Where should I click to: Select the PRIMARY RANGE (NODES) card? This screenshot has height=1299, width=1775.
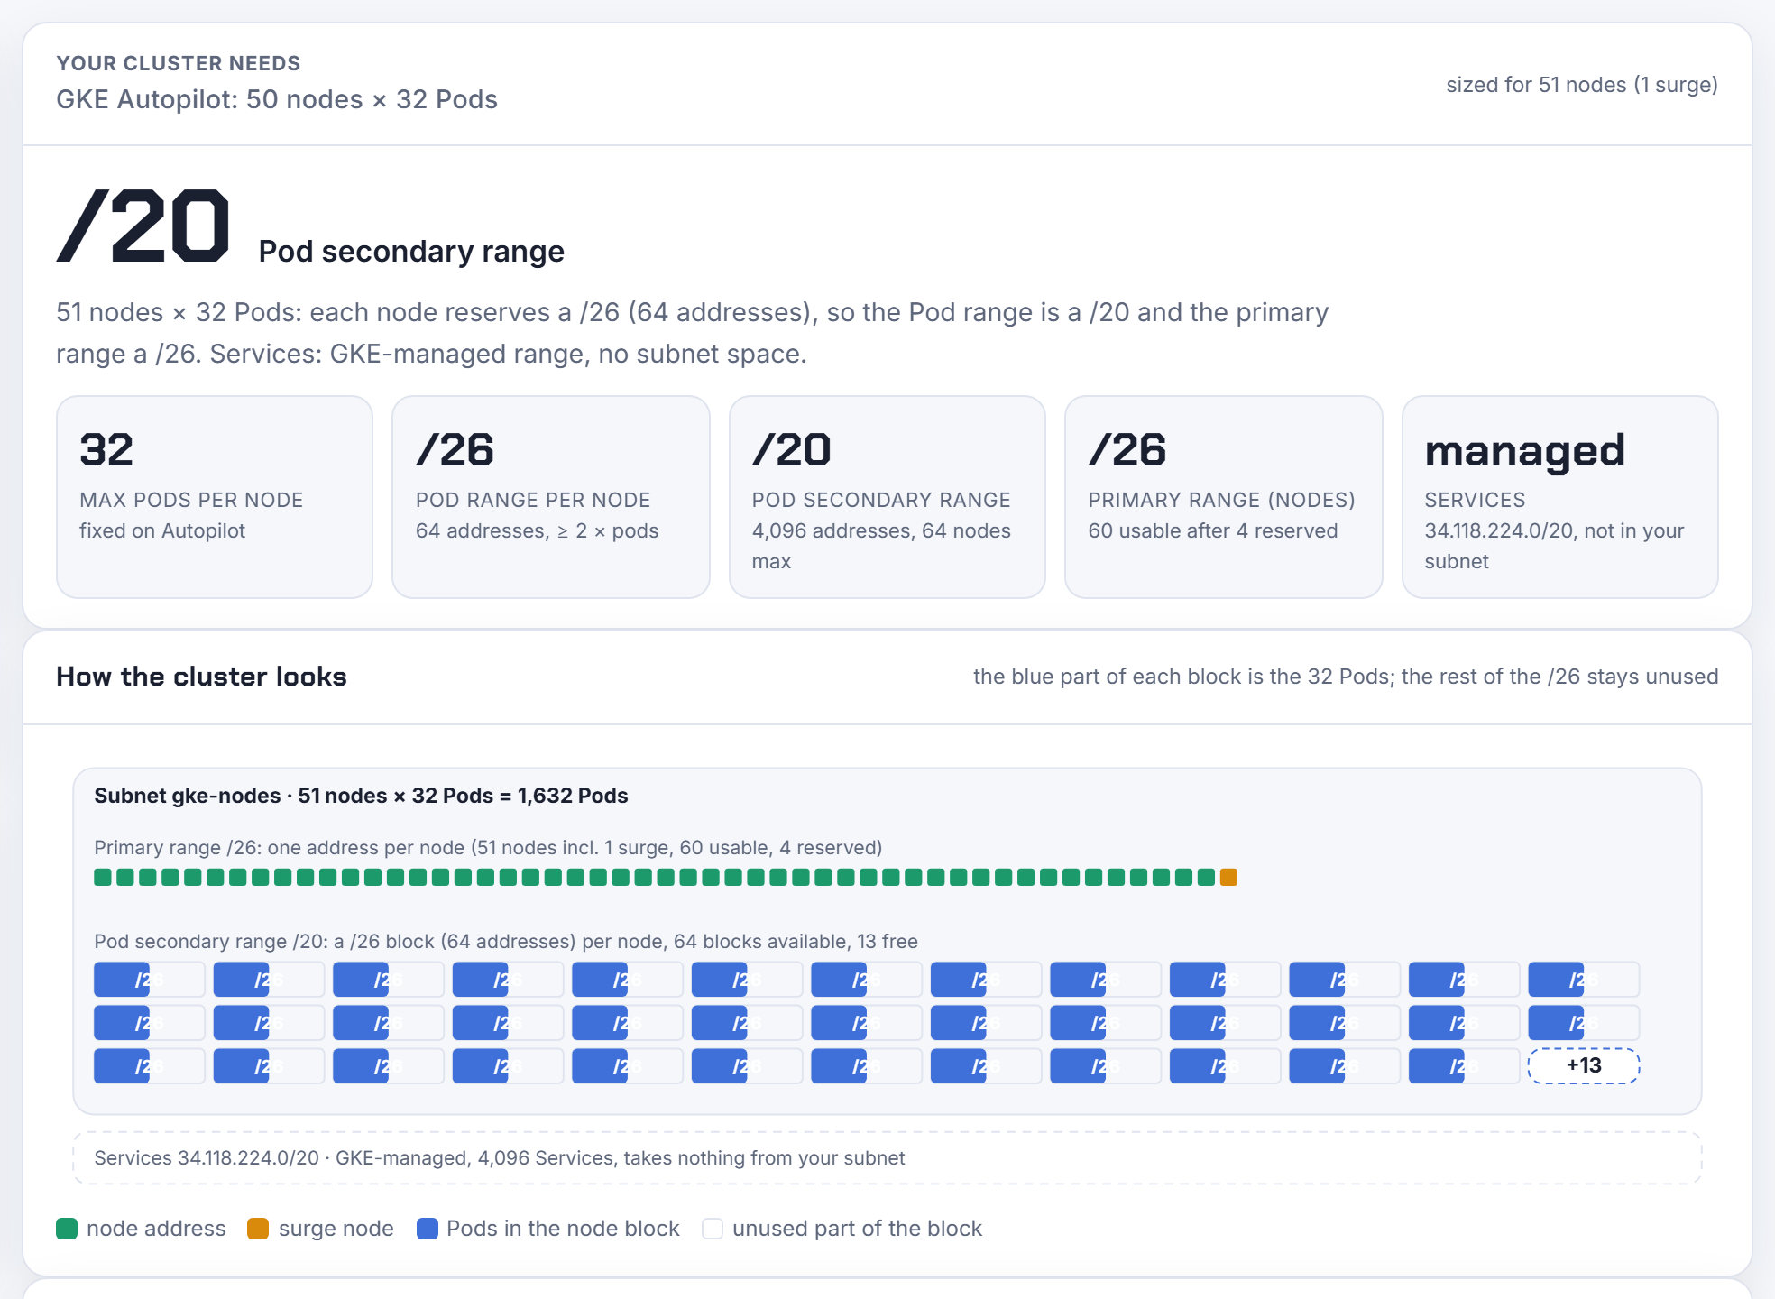(x=1224, y=497)
